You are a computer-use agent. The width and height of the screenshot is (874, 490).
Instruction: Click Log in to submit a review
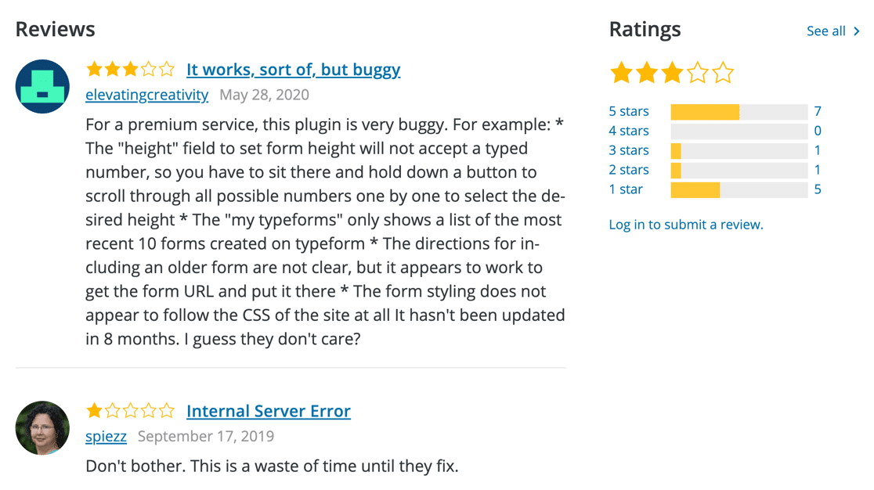click(686, 225)
